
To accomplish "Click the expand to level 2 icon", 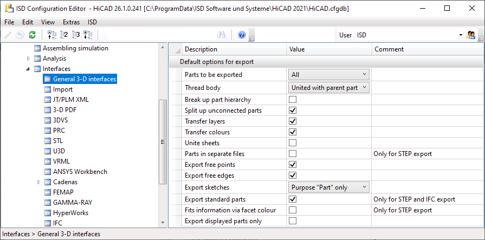I will pyautogui.click(x=64, y=35).
